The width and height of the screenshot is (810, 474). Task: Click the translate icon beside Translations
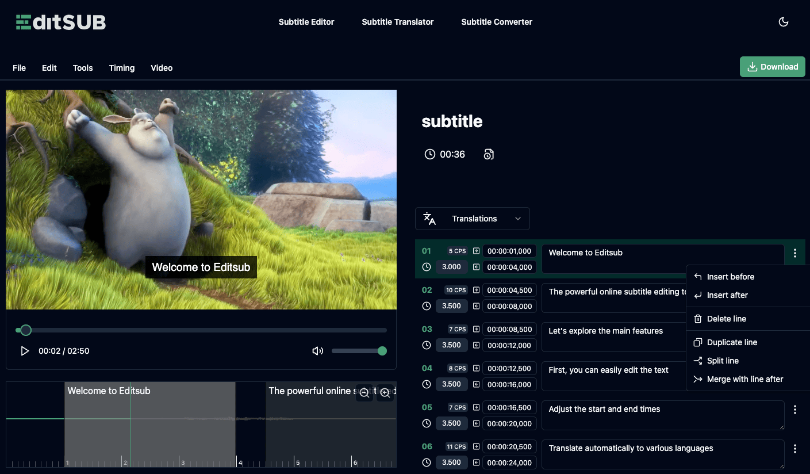429,219
